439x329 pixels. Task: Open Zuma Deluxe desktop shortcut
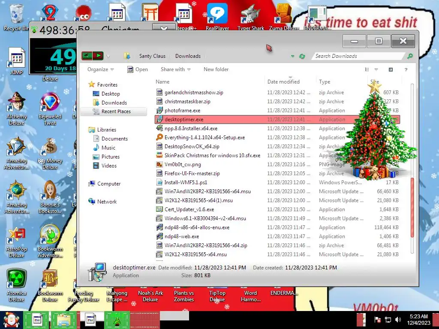[284, 17]
